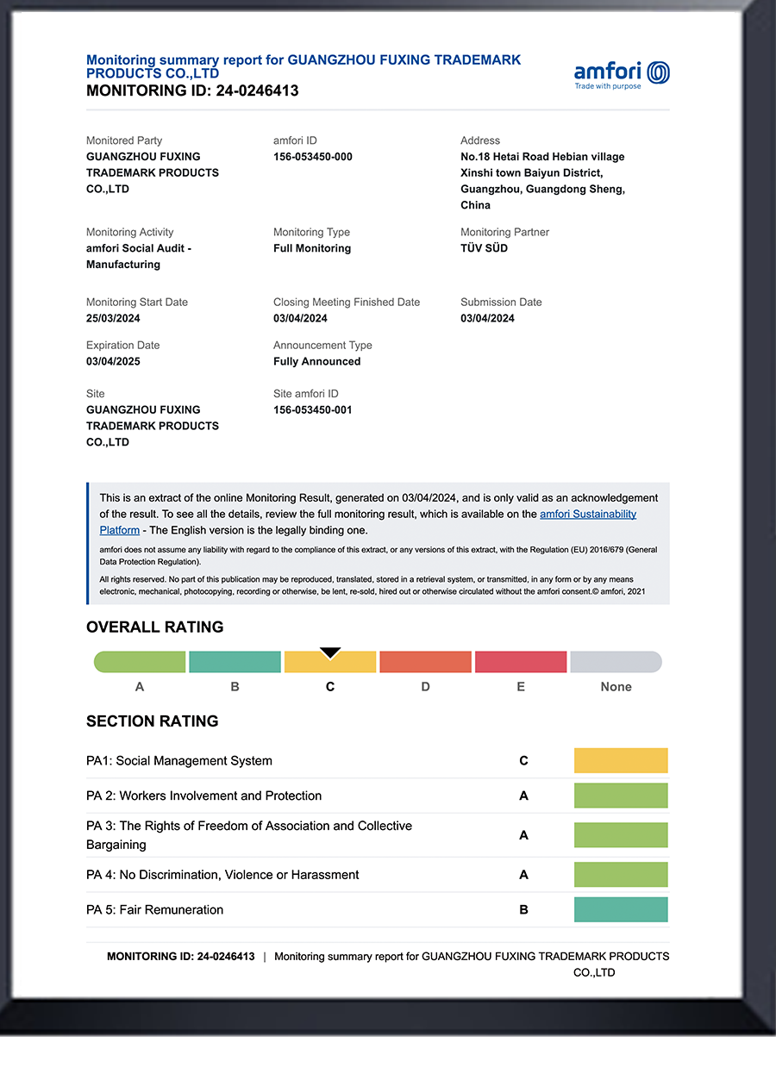Select 'PA 4: No Discrimination, Violence or Harassment'
This screenshot has width=776, height=1086.
(222, 875)
